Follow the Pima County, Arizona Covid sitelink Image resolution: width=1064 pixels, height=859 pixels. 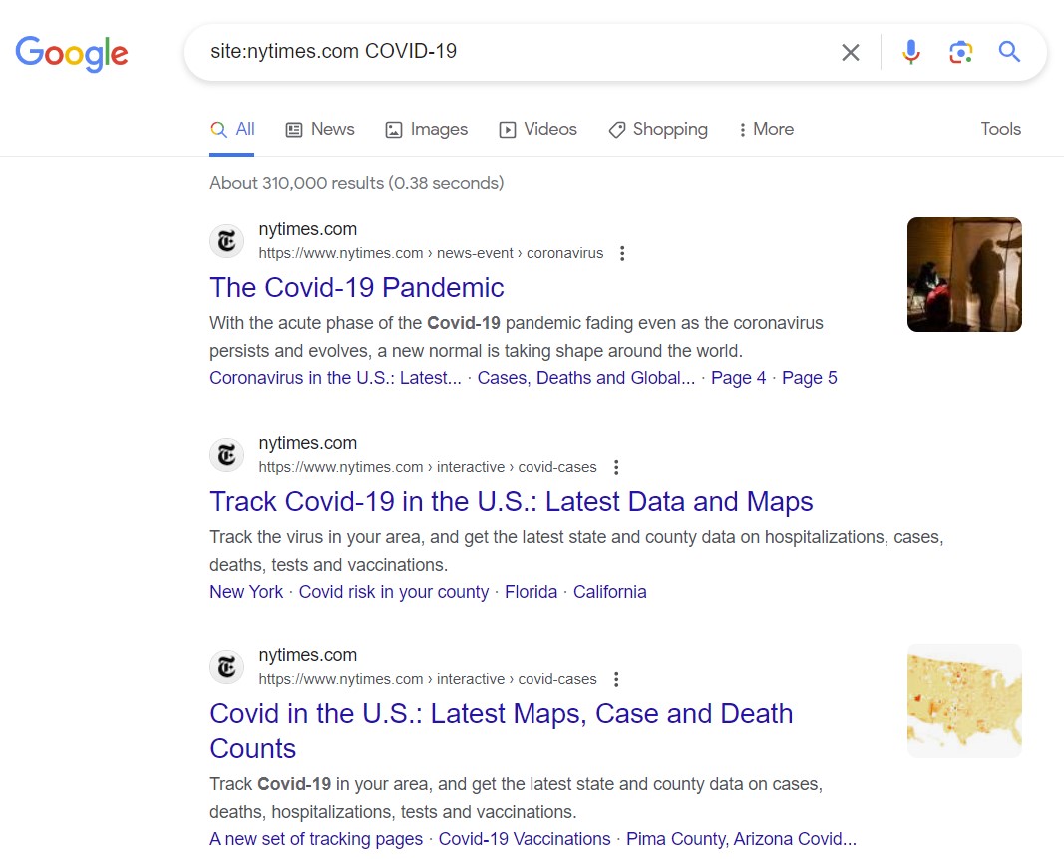tap(741, 839)
